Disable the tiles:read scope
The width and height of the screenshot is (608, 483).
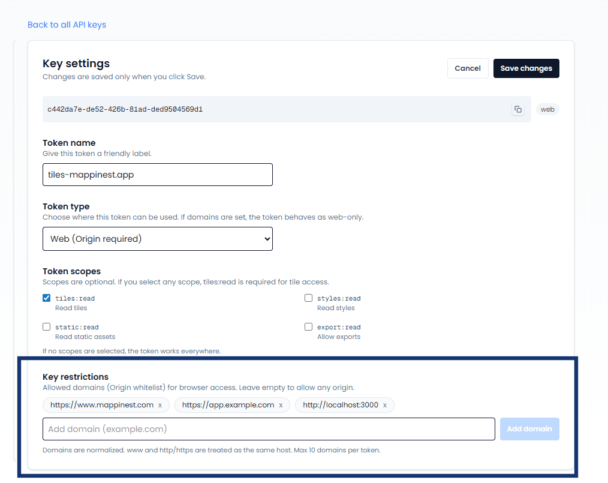46,298
